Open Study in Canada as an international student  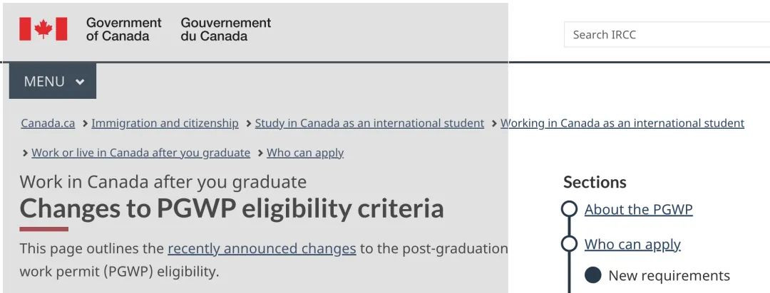[369, 124]
